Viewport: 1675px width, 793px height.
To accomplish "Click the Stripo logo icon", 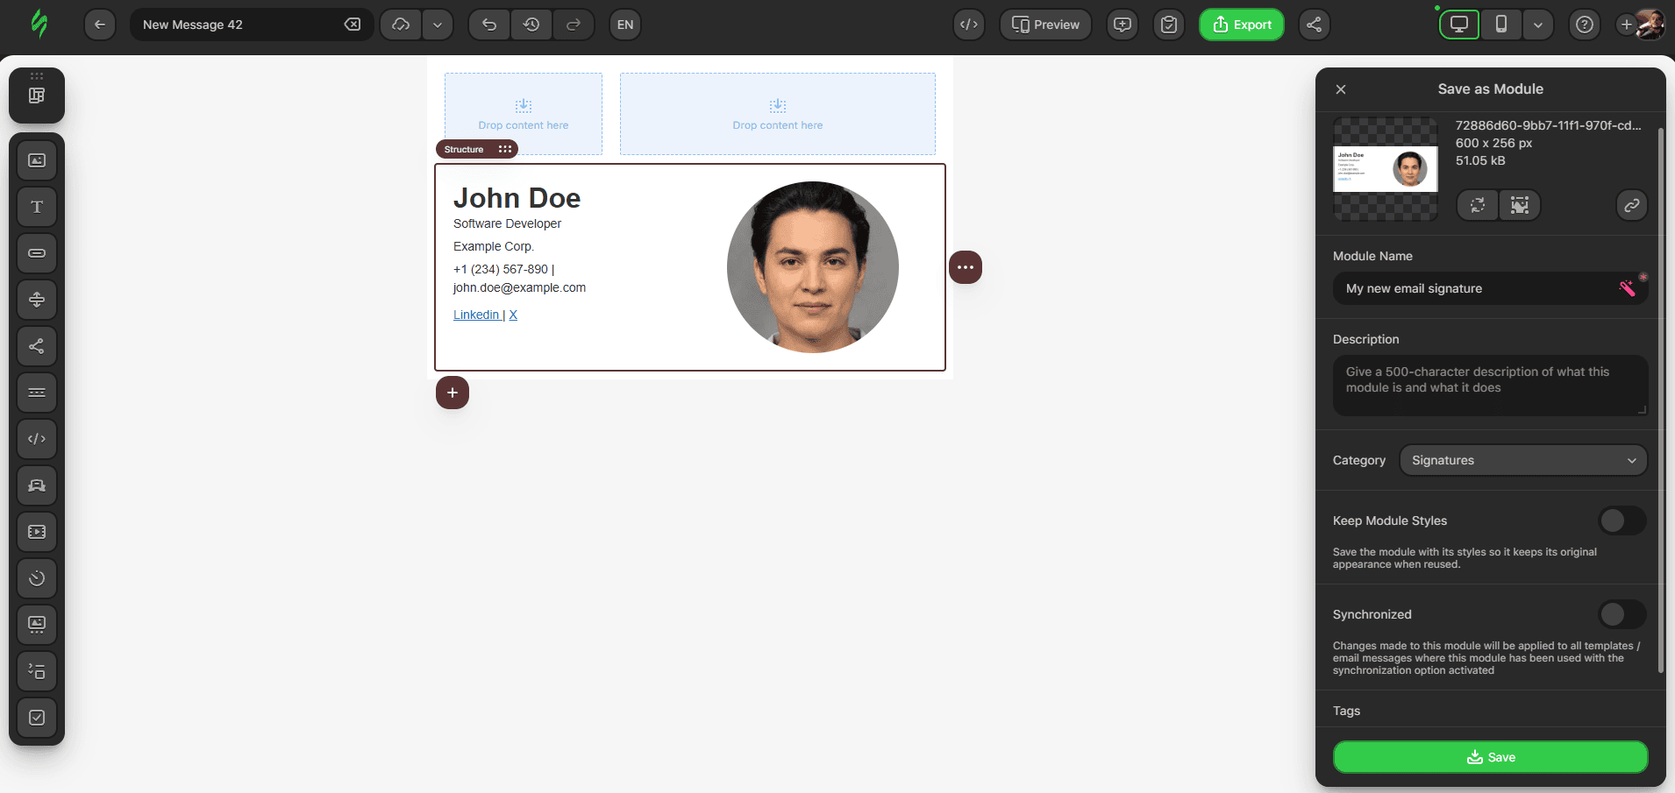I will (x=39, y=24).
